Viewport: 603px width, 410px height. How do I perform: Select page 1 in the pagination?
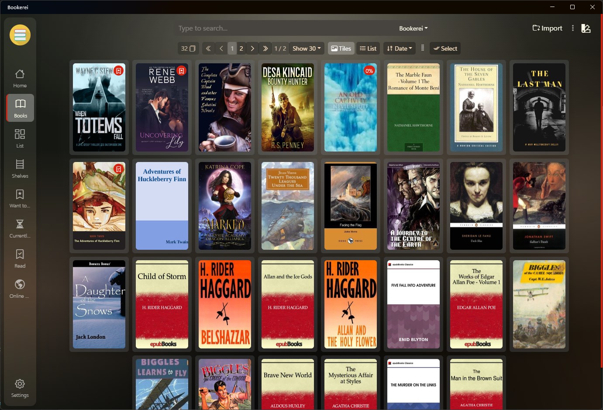(x=232, y=48)
